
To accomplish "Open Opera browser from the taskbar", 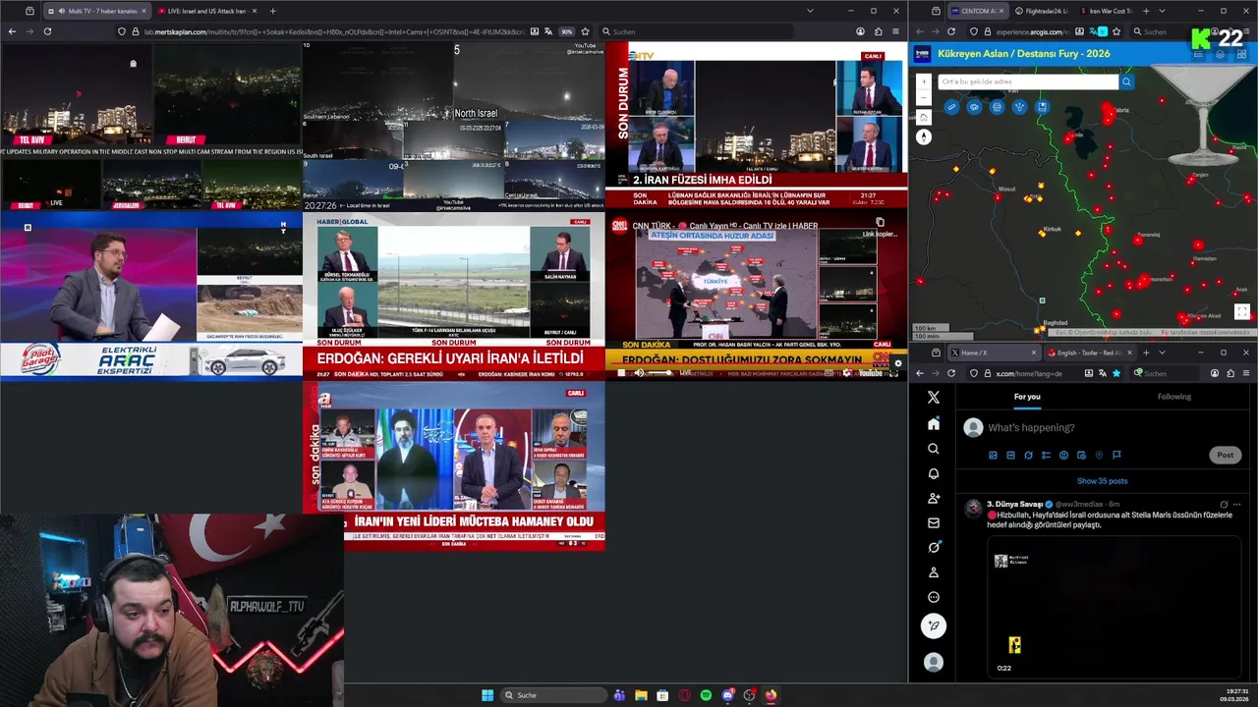I will click(684, 695).
